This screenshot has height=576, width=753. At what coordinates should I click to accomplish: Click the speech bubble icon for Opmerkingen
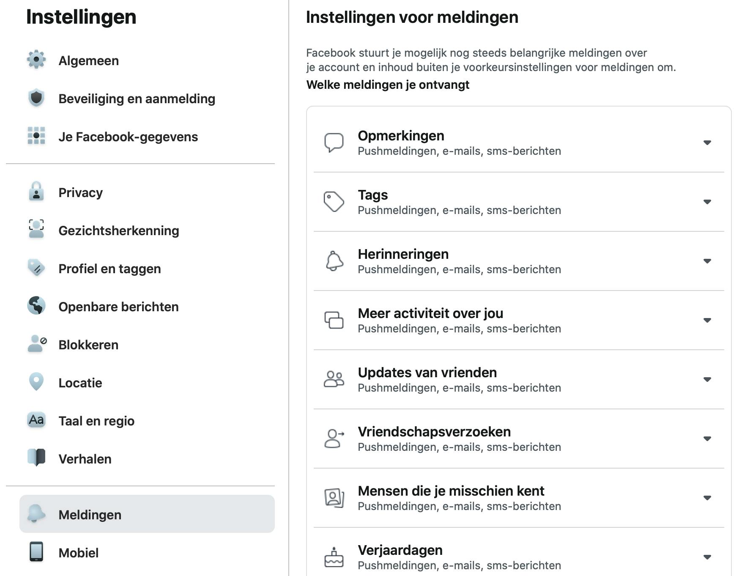click(x=334, y=143)
